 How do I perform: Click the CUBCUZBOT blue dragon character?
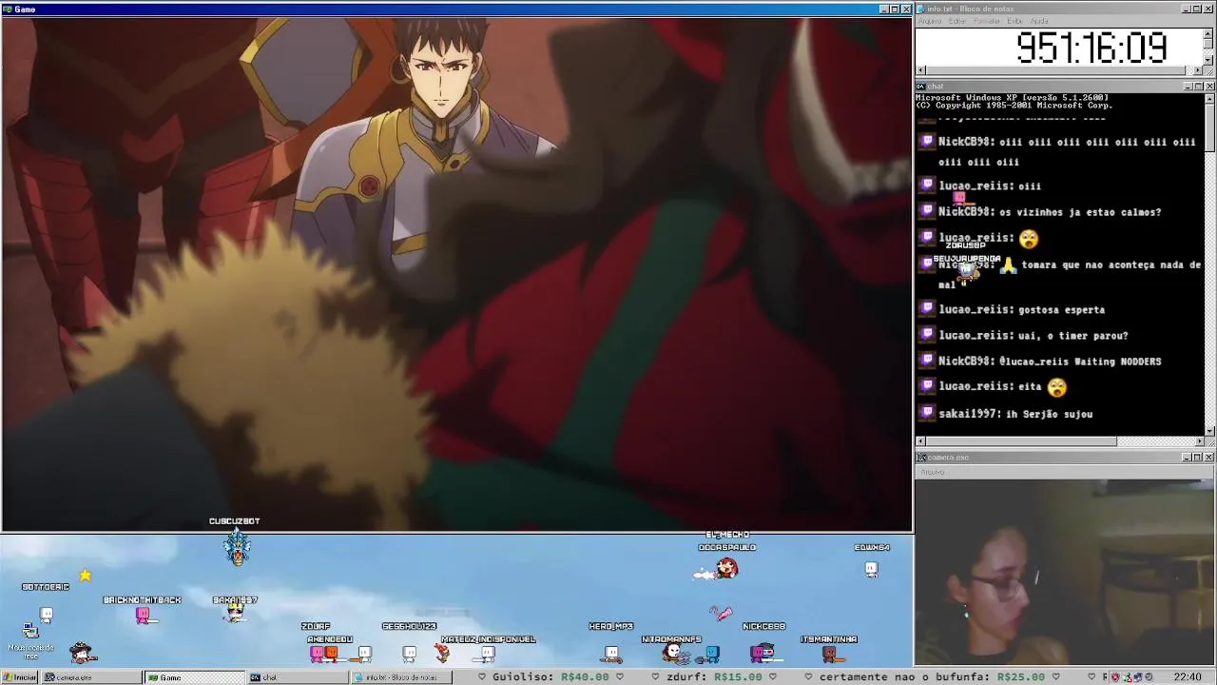click(237, 547)
